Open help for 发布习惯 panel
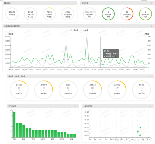Image resolution: width=155 pixels, height=144 pixels. (151, 3)
